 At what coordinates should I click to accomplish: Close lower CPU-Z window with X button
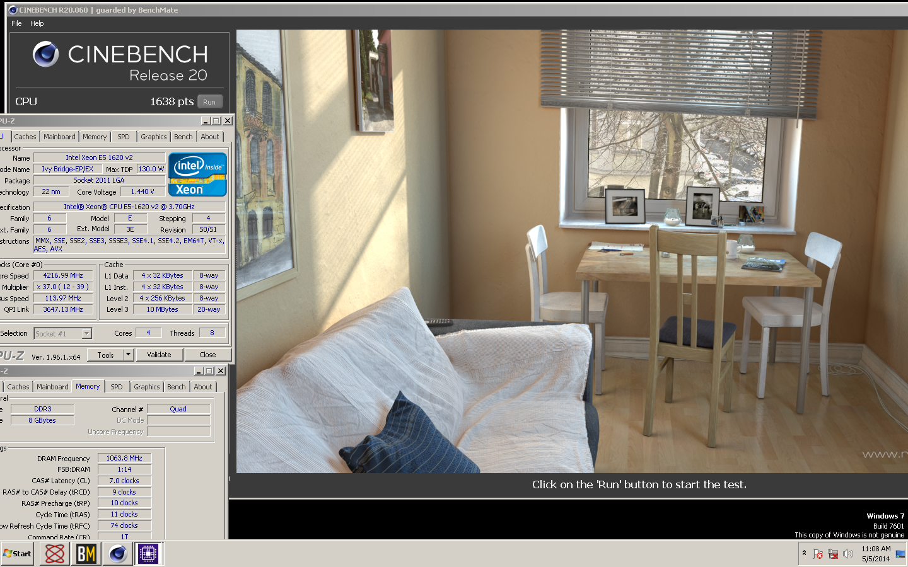tap(221, 371)
